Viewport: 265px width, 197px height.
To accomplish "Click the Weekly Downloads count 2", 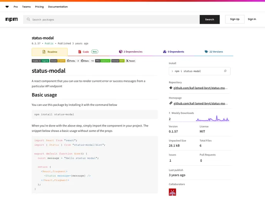I will pyautogui.click(x=170, y=119).
